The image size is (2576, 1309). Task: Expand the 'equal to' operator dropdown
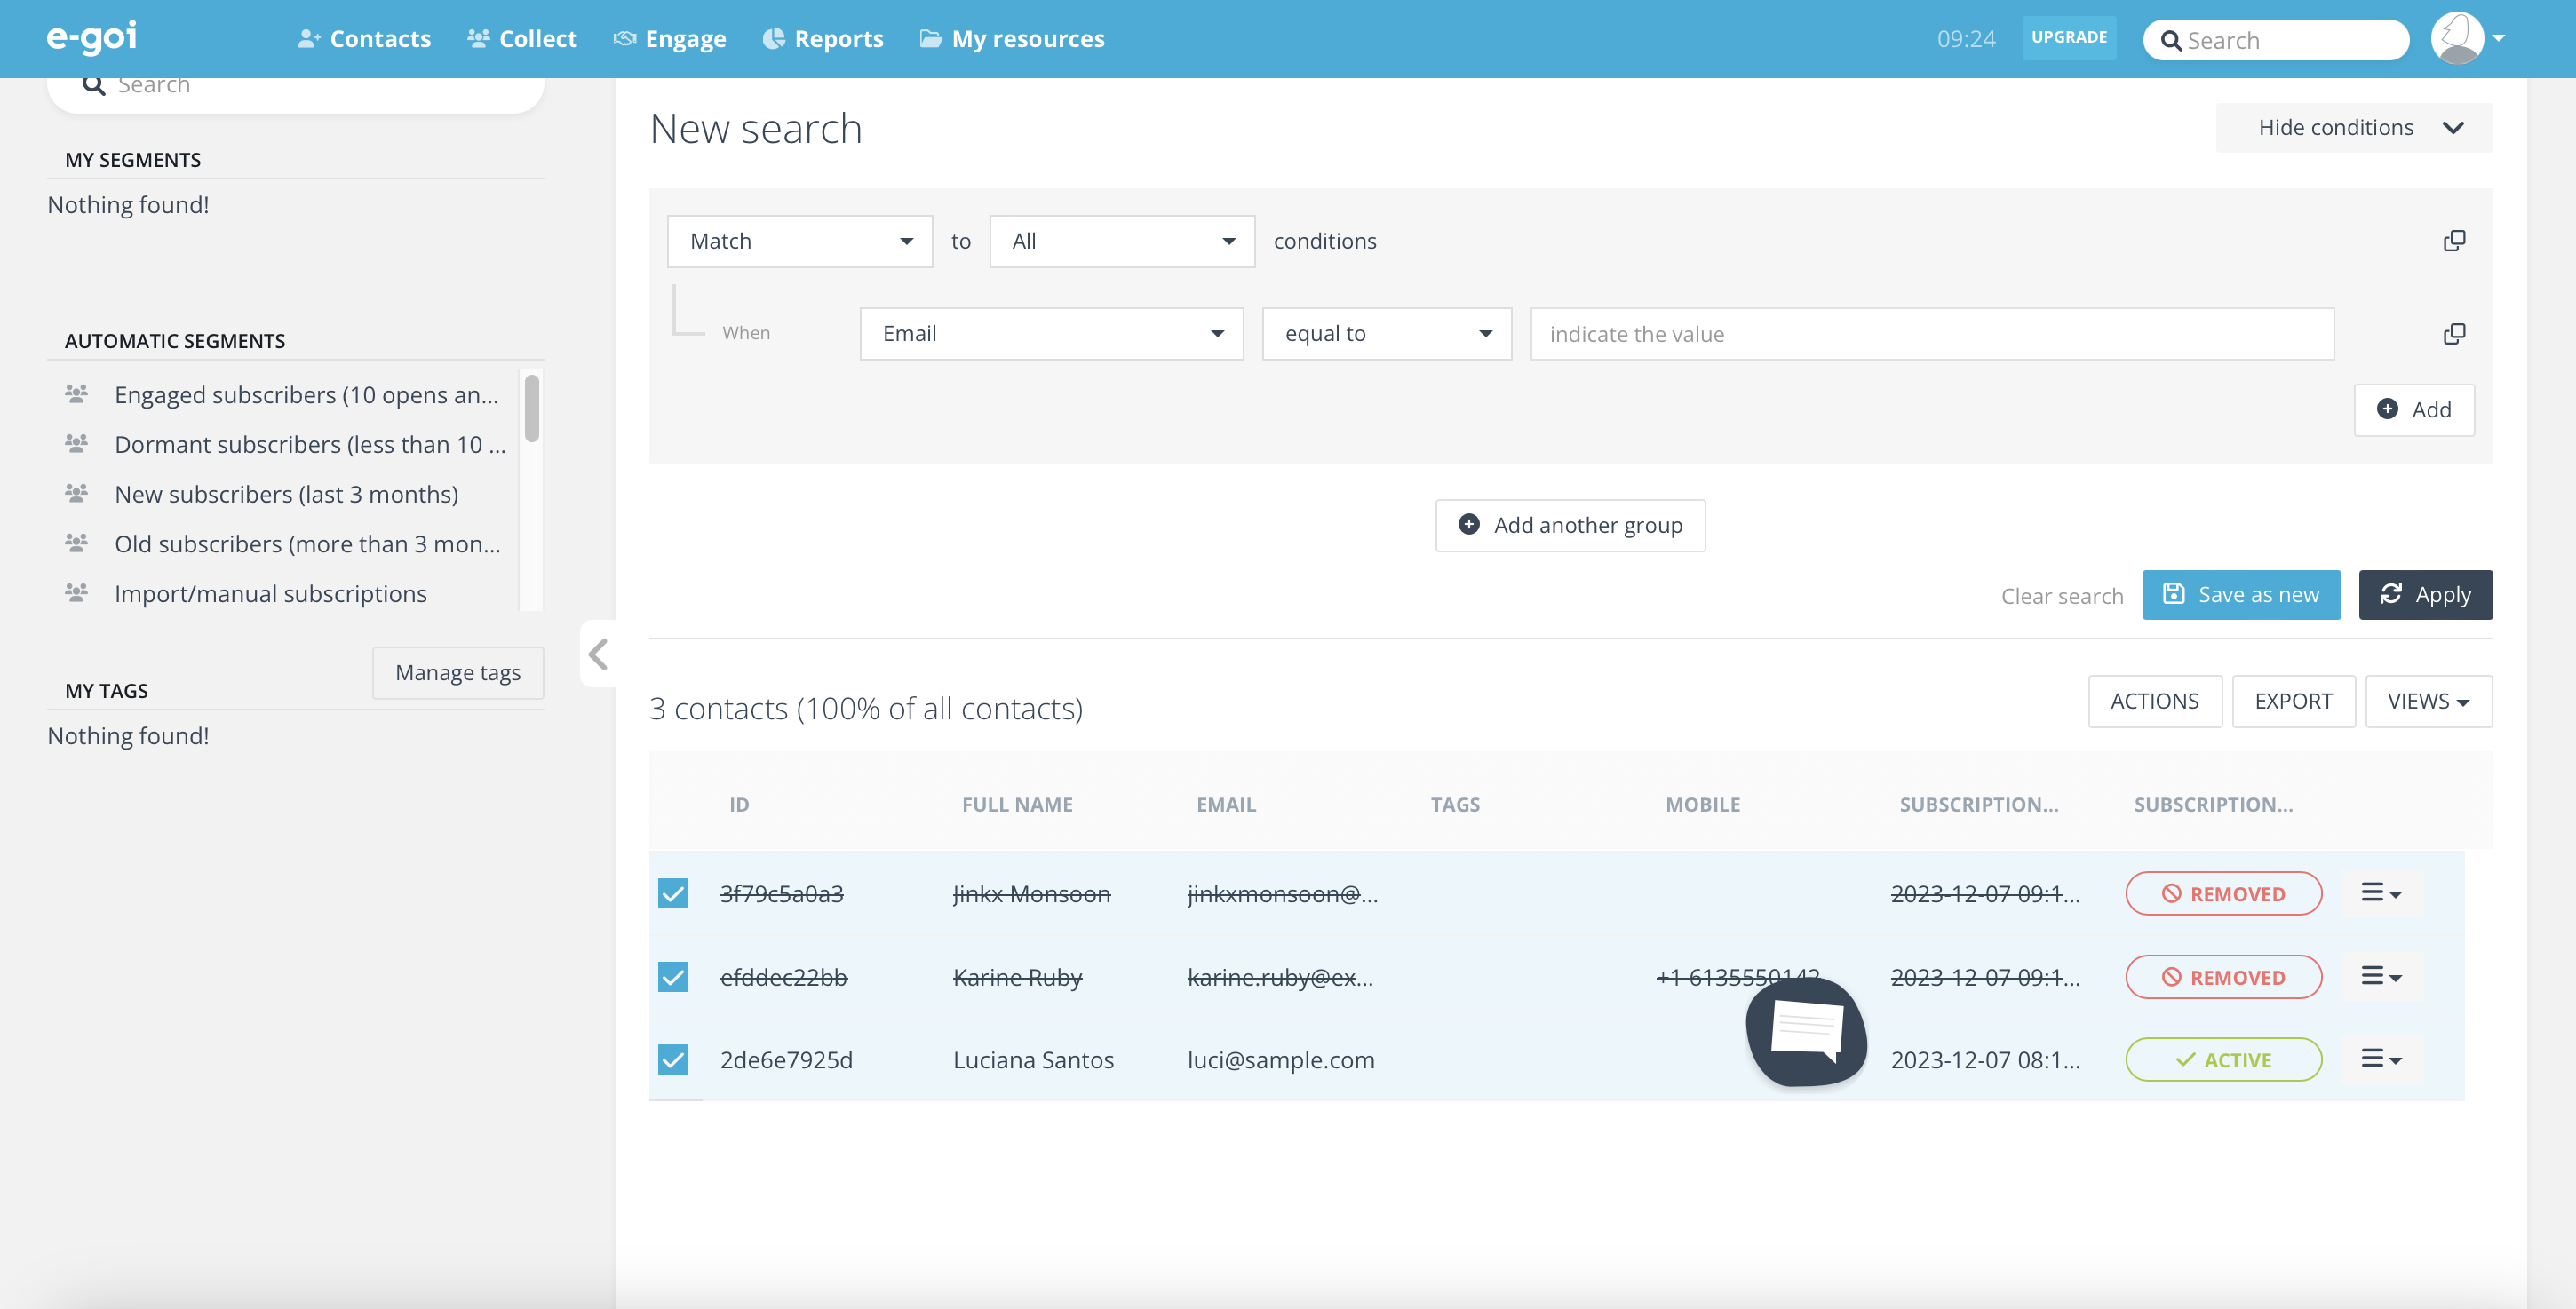pyautogui.click(x=1386, y=334)
